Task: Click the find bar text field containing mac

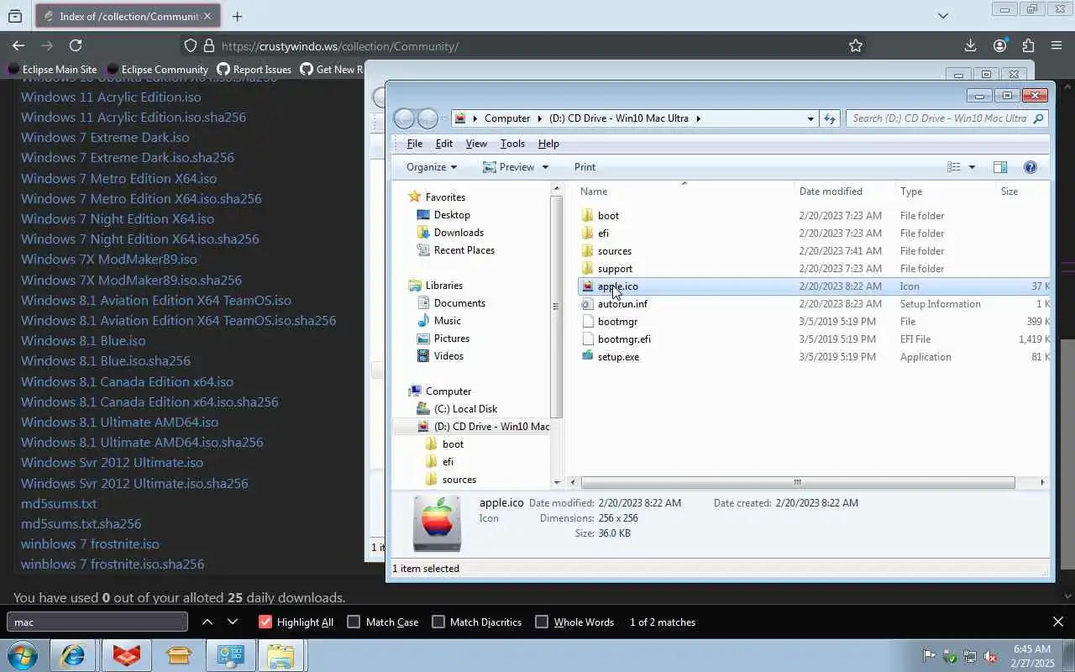Action: pos(97,622)
